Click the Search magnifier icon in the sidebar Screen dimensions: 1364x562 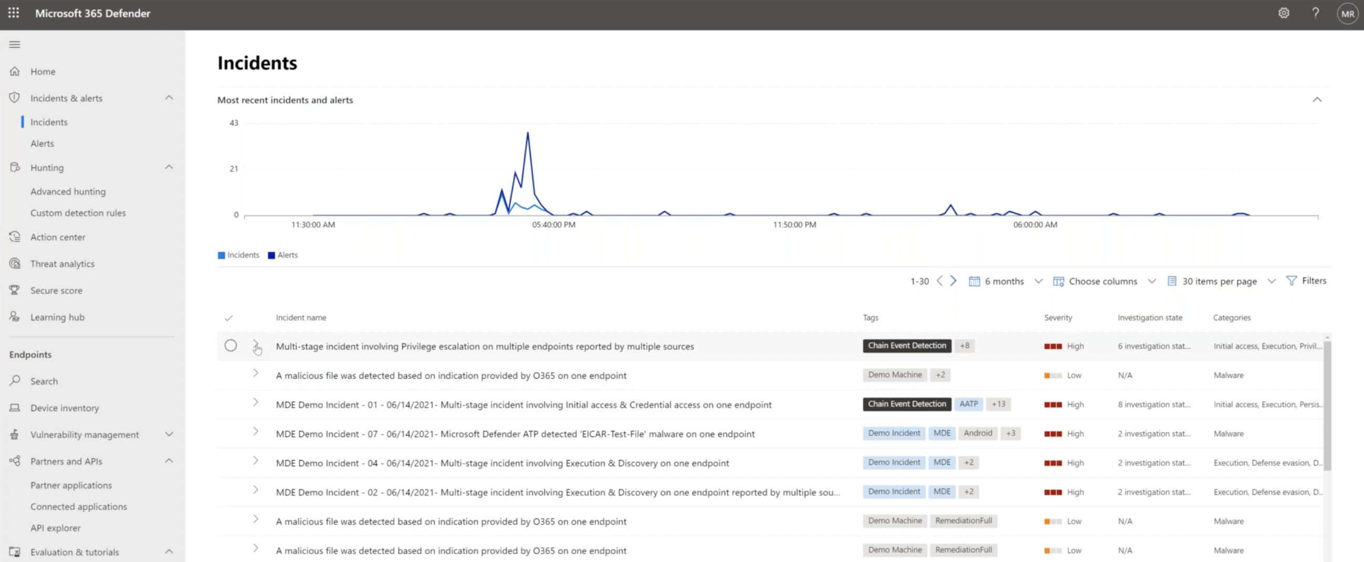click(15, 380)
